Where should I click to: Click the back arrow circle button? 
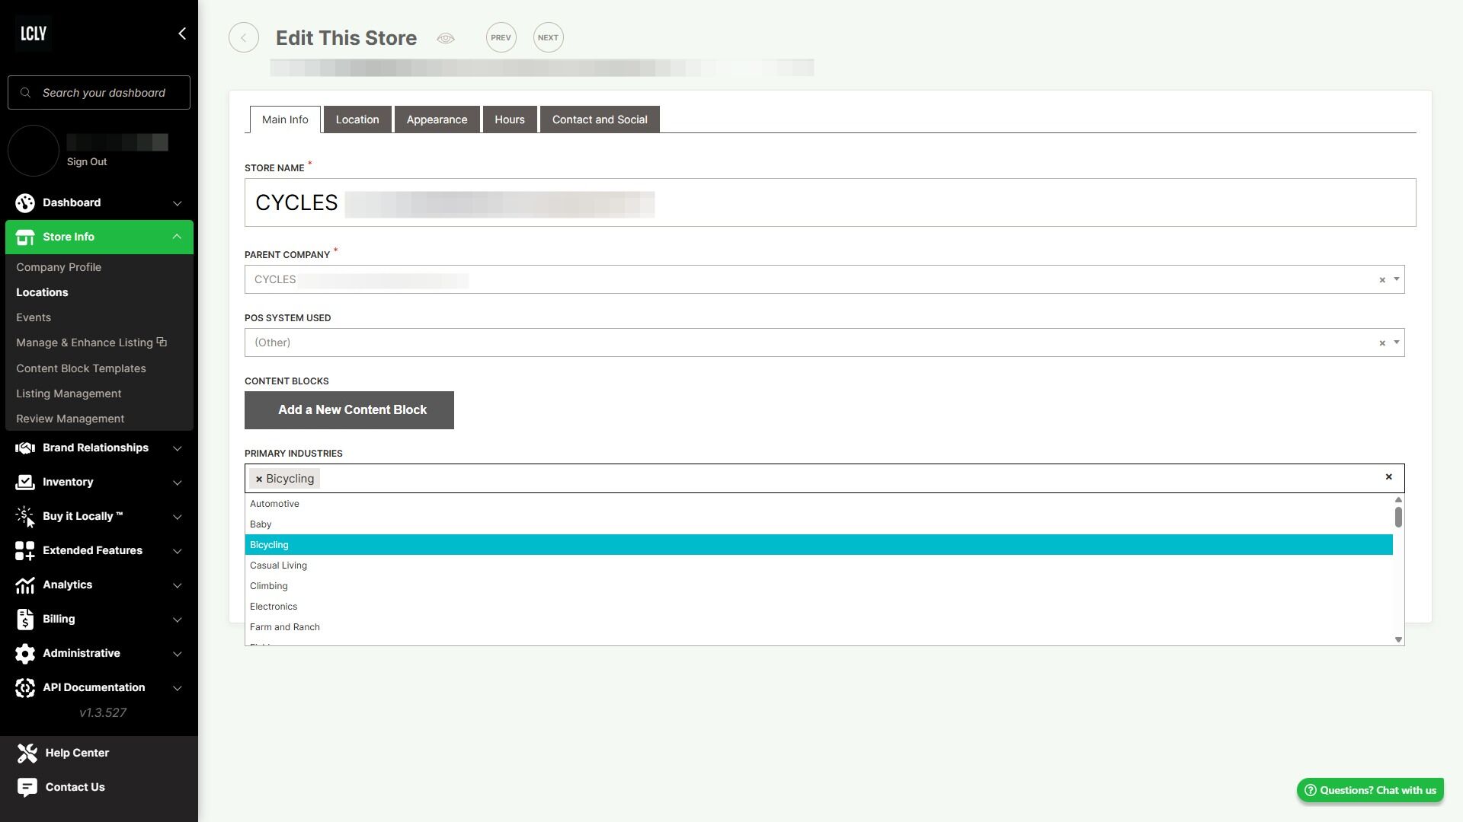coord(244,38)
